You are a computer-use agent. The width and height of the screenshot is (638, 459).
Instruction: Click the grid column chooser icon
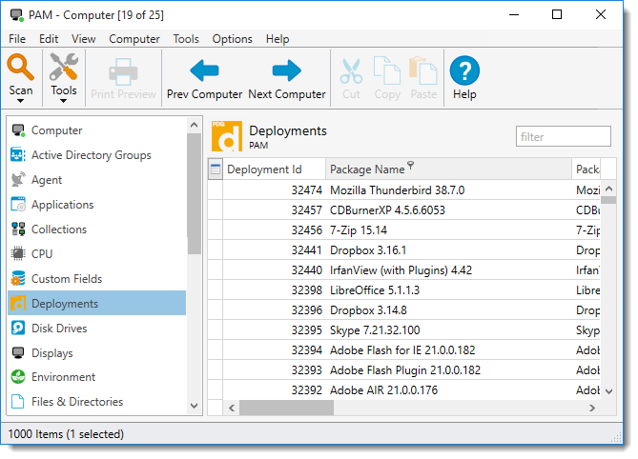pyautogui.click(x=216, y=170)
